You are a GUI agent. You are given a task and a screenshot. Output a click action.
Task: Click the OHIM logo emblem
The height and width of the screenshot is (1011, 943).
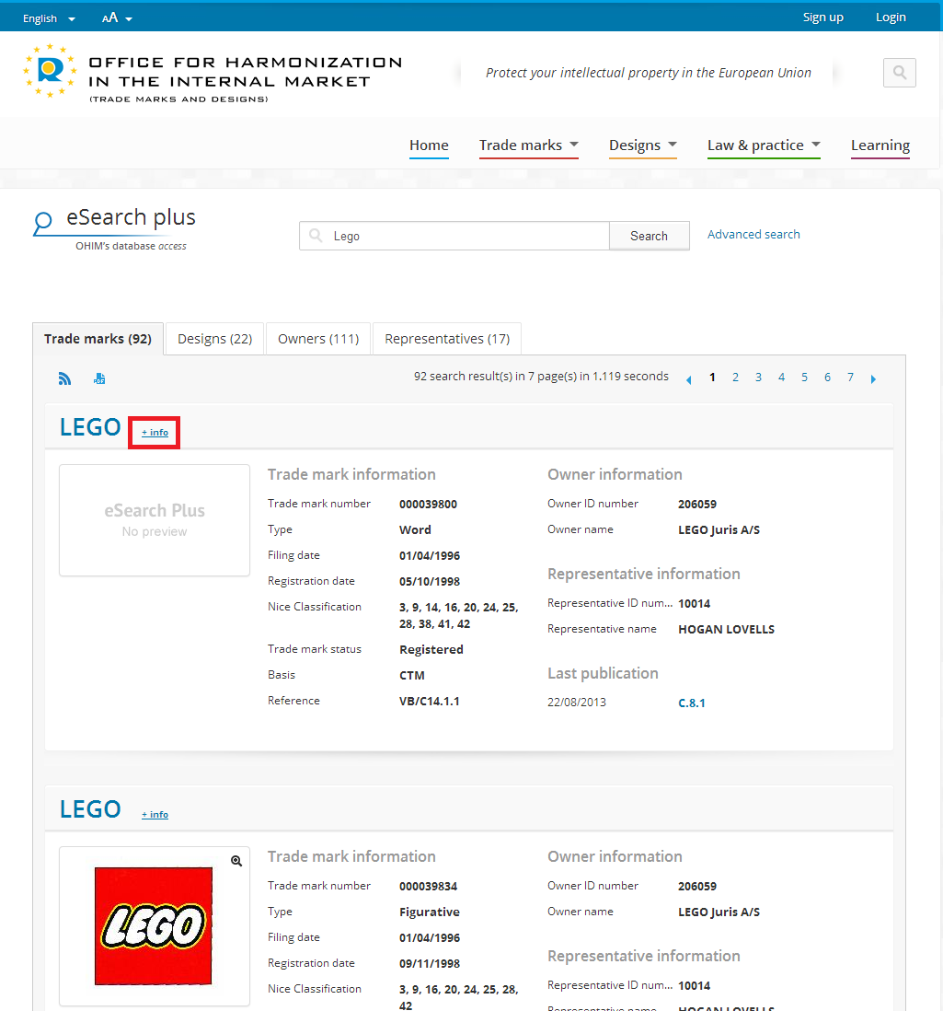tap(50, 72)
